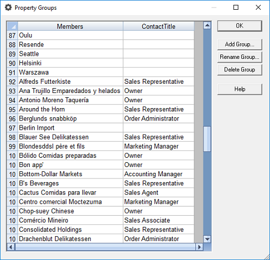The image size is (270, 260).
Task: Click the horizontal scrollbar left arrow
Action: (11, 247)
